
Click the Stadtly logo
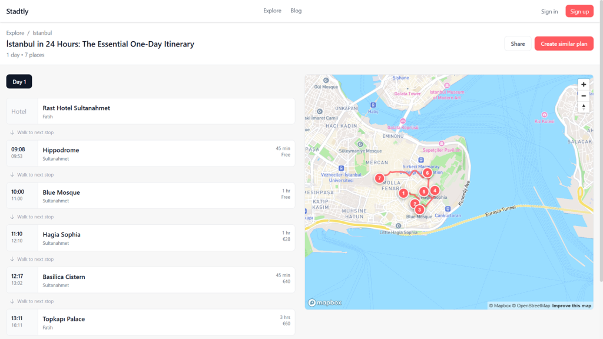[x=17, y=11]
